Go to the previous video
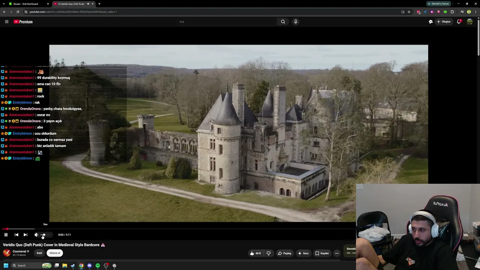Screen dimensions: 480x270 (16, 235)
